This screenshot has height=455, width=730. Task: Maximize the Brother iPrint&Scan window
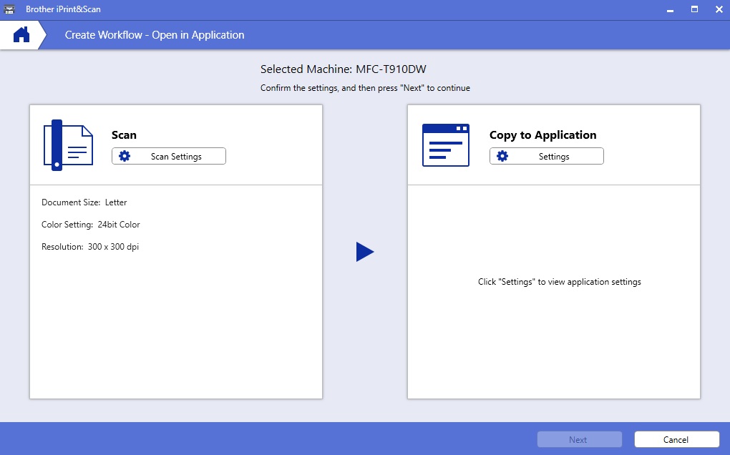click(x=693, y=9)
